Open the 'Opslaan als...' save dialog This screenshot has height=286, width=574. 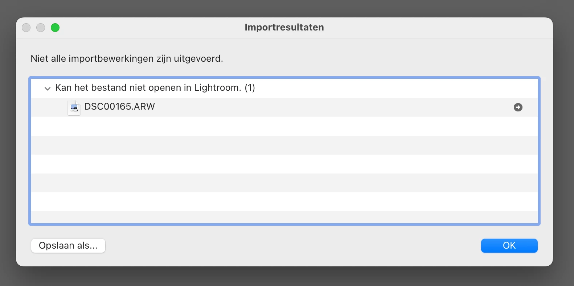click(68, 246)
